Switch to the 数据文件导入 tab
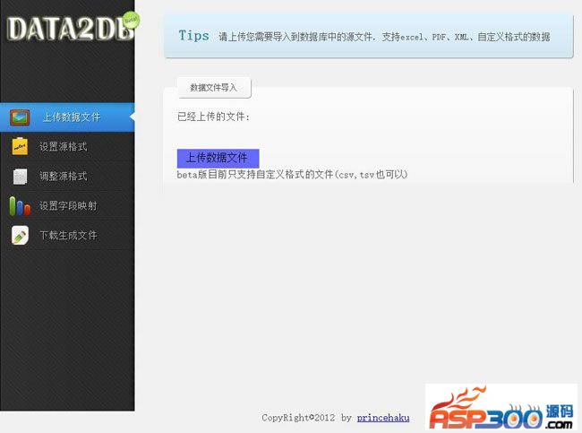Image resolution: width=582 pixels, height=433 pixels. pos(214,88)
